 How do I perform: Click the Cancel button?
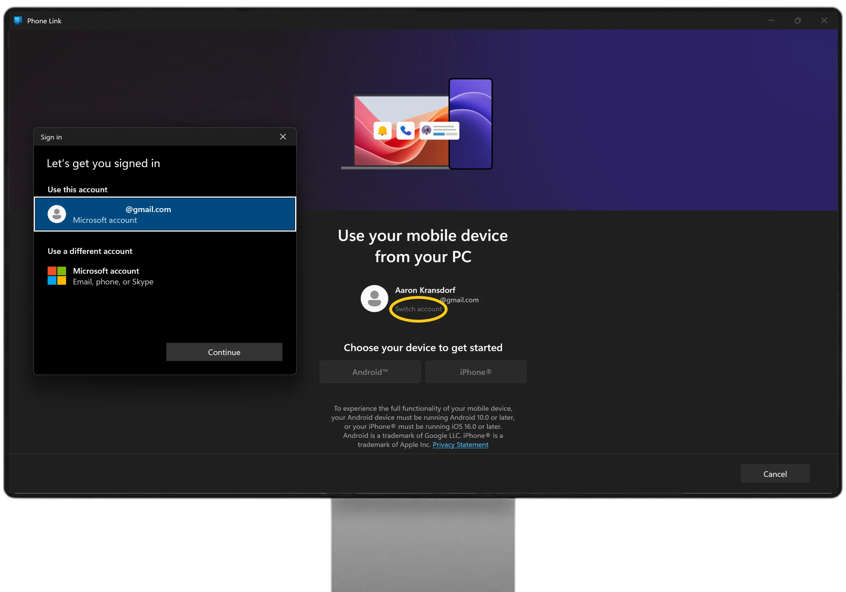(775, 474)
